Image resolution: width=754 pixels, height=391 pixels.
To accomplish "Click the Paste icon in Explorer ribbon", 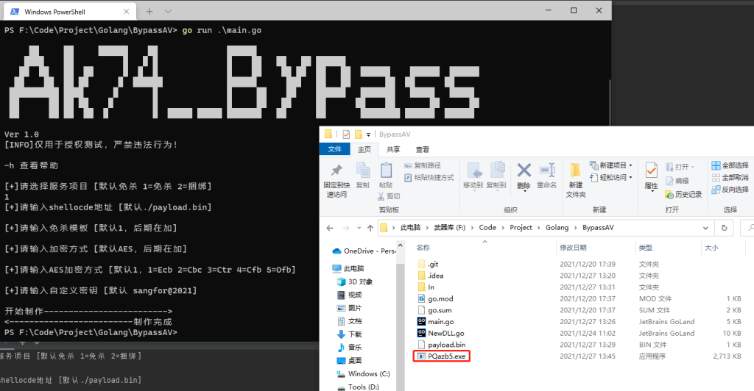I will [386, 170].
